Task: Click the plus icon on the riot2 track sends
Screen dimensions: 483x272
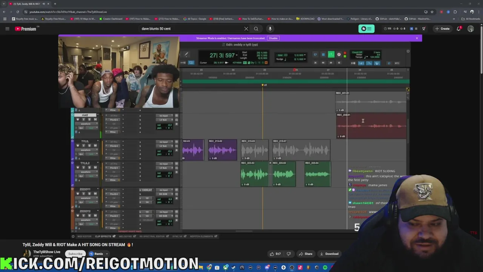Action: pyautogui.click(x=177, y=124)
